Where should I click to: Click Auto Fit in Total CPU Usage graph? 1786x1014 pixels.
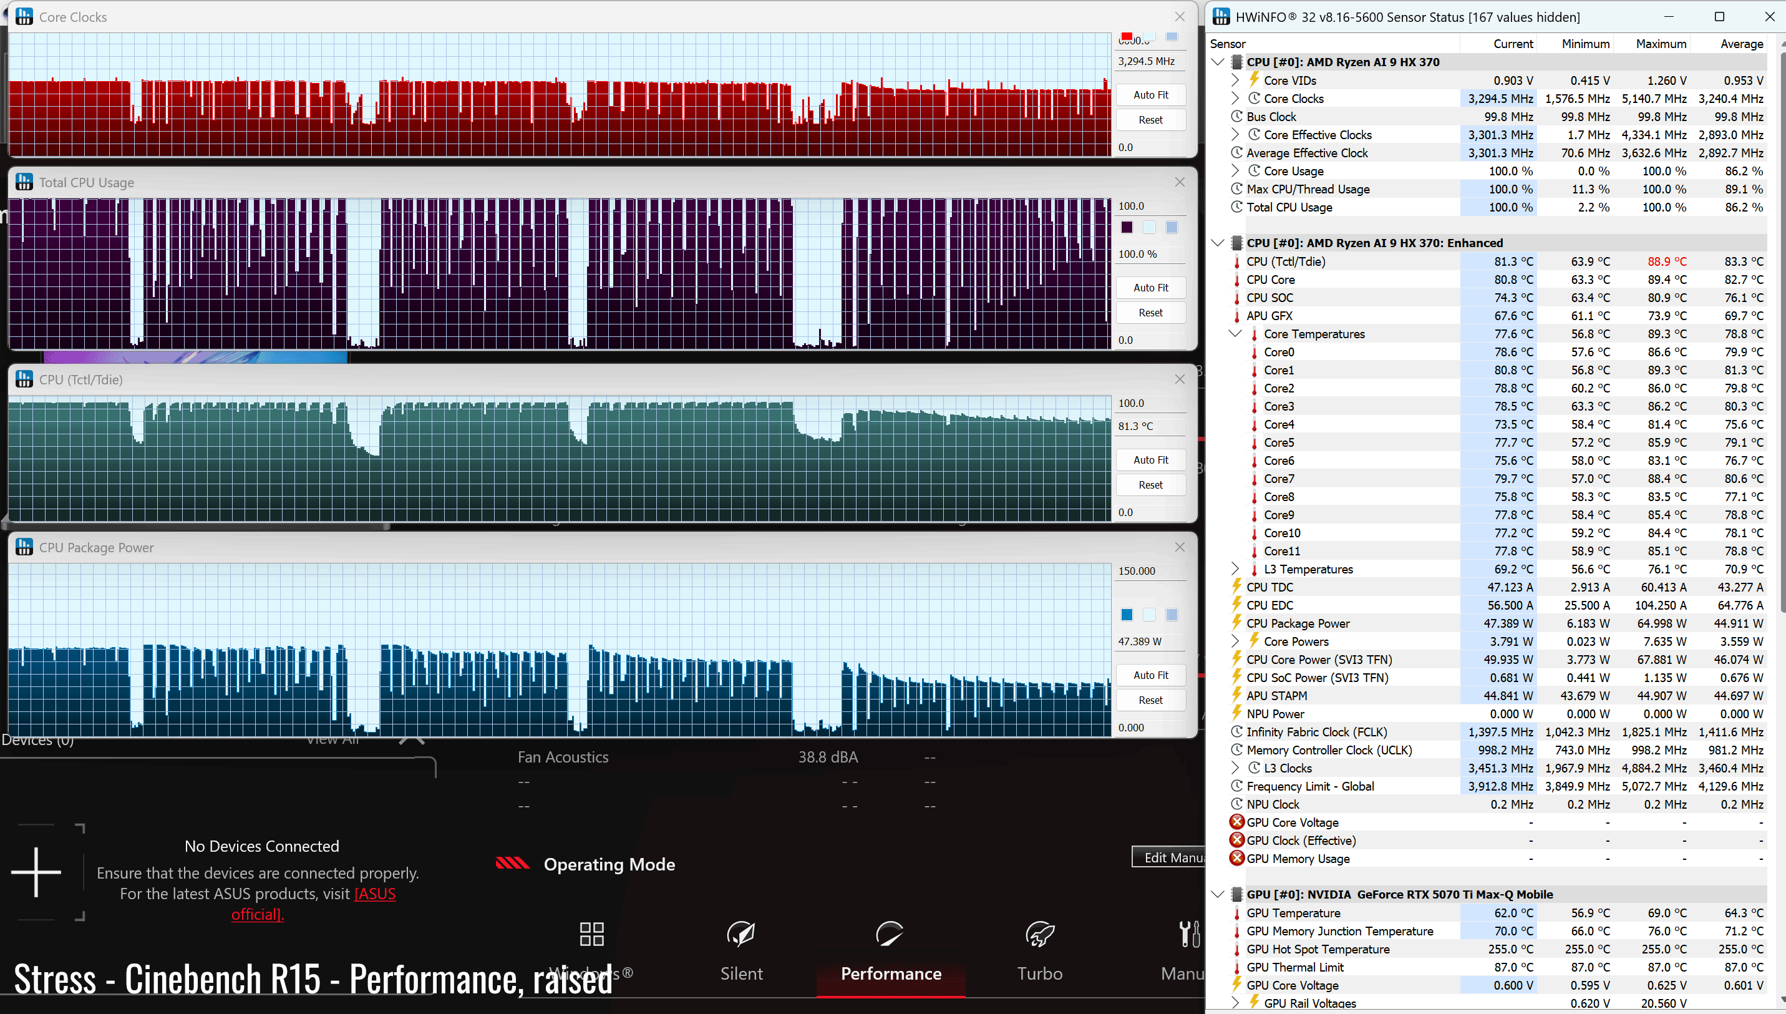[x=1150, y=288]
